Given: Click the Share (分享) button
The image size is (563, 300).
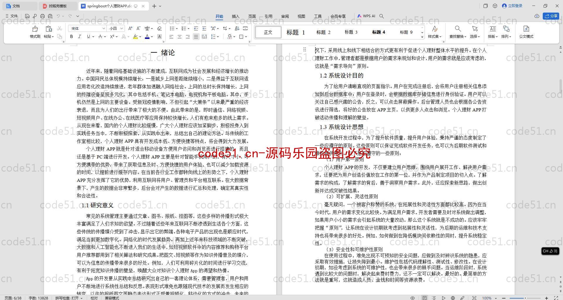Looking at the screenshot, I should click(551, 16).
